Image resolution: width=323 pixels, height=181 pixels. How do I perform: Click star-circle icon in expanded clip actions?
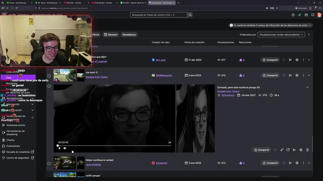[x=301, y=150]
